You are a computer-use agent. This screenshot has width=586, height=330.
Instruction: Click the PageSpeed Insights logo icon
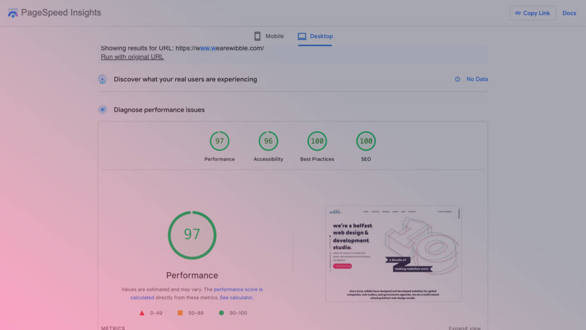coord(13,13)
